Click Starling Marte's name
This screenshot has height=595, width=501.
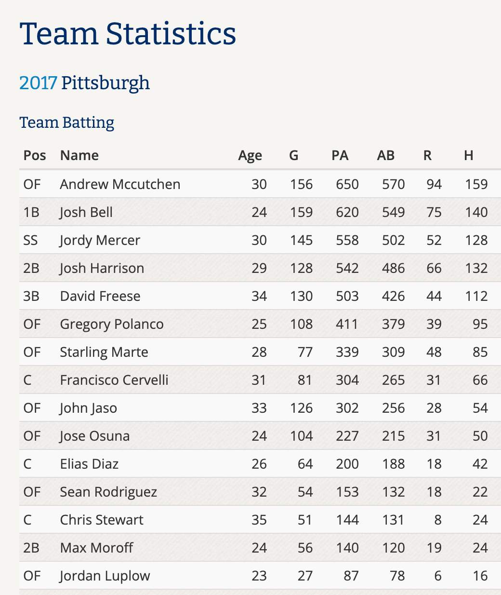click(x=104, y=352)
